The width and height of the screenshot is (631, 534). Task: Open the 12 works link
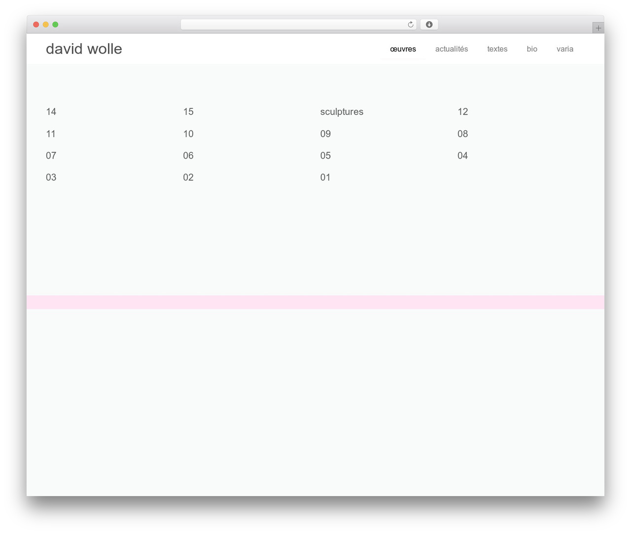click(x=462, y=112)
